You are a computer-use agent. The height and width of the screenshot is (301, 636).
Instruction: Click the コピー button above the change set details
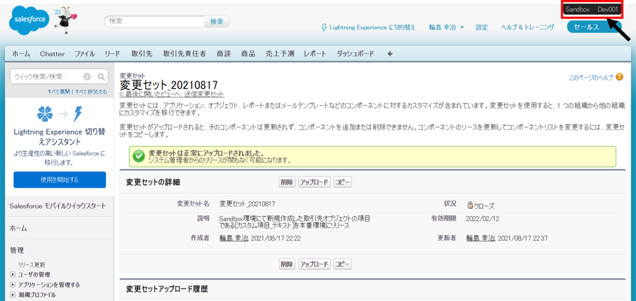click(342, 182)
